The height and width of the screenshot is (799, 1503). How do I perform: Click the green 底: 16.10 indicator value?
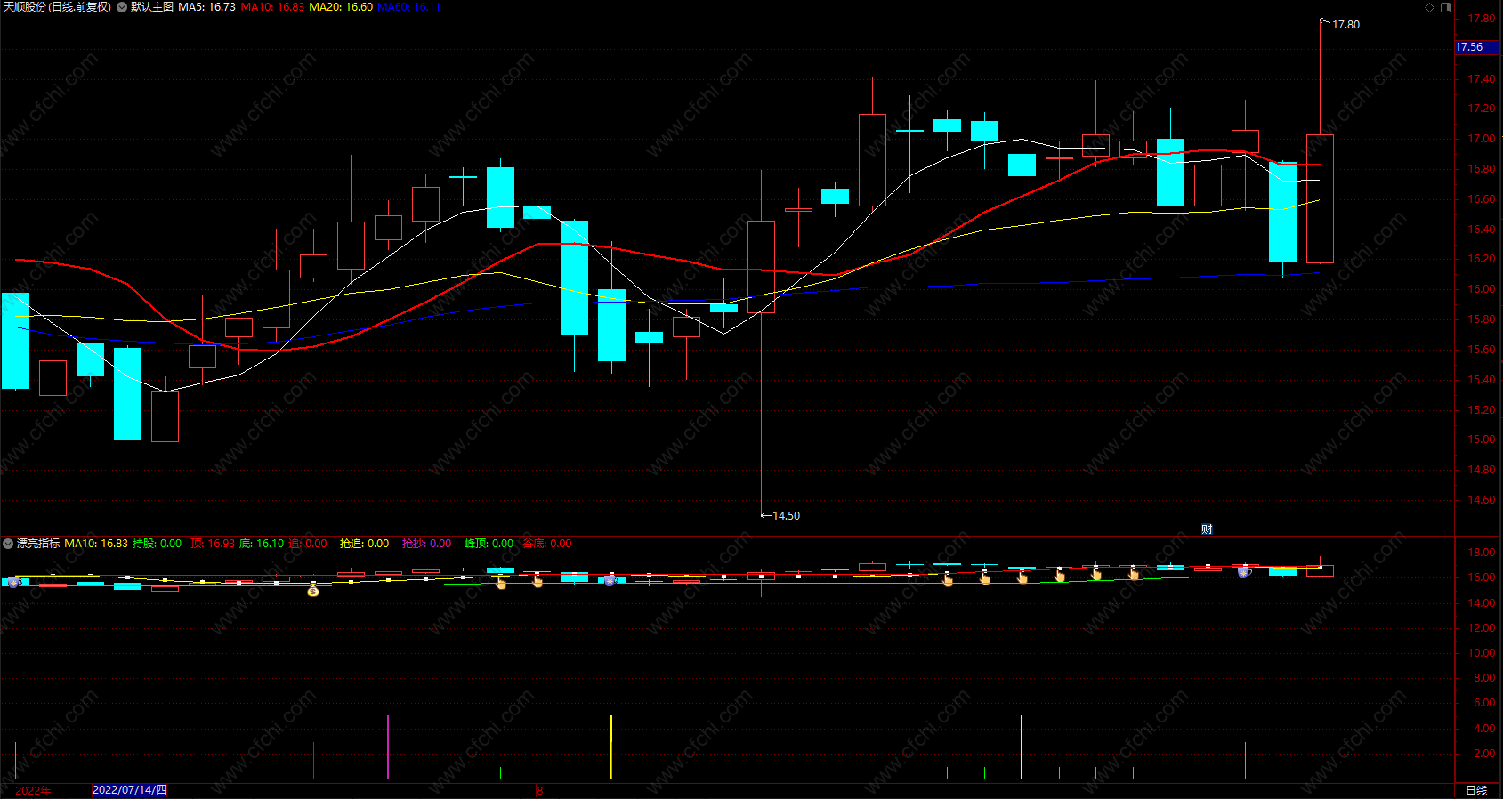pos(262,544)
